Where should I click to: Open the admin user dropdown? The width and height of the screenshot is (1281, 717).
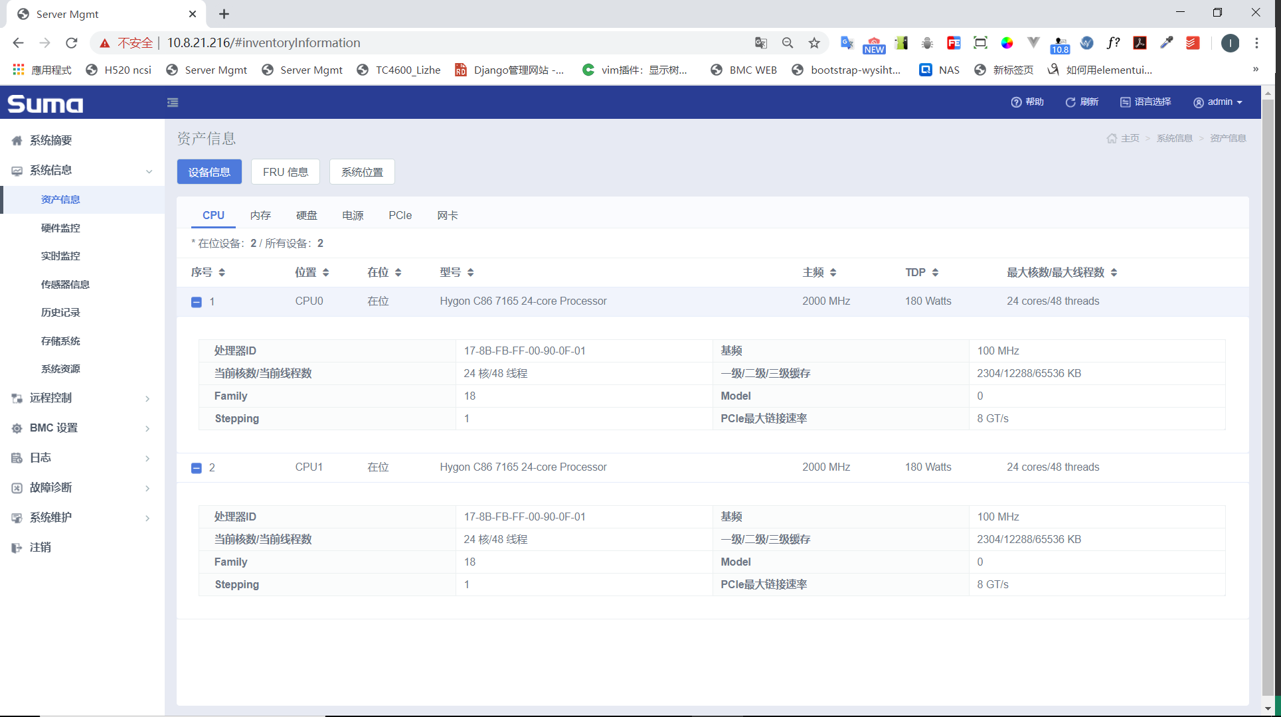click(x=1218, y=102)
